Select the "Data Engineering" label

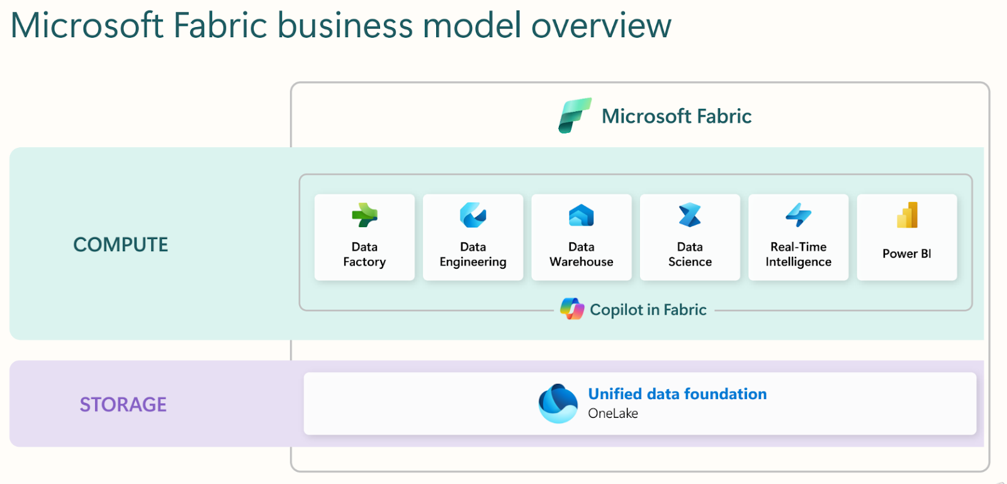pos(473,254)
